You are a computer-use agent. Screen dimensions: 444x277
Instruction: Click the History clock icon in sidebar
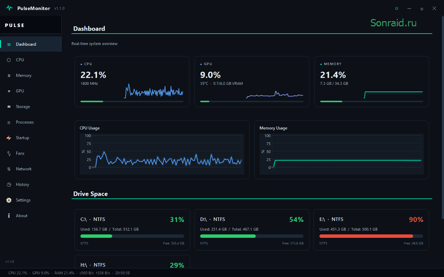tap(9, 185)
